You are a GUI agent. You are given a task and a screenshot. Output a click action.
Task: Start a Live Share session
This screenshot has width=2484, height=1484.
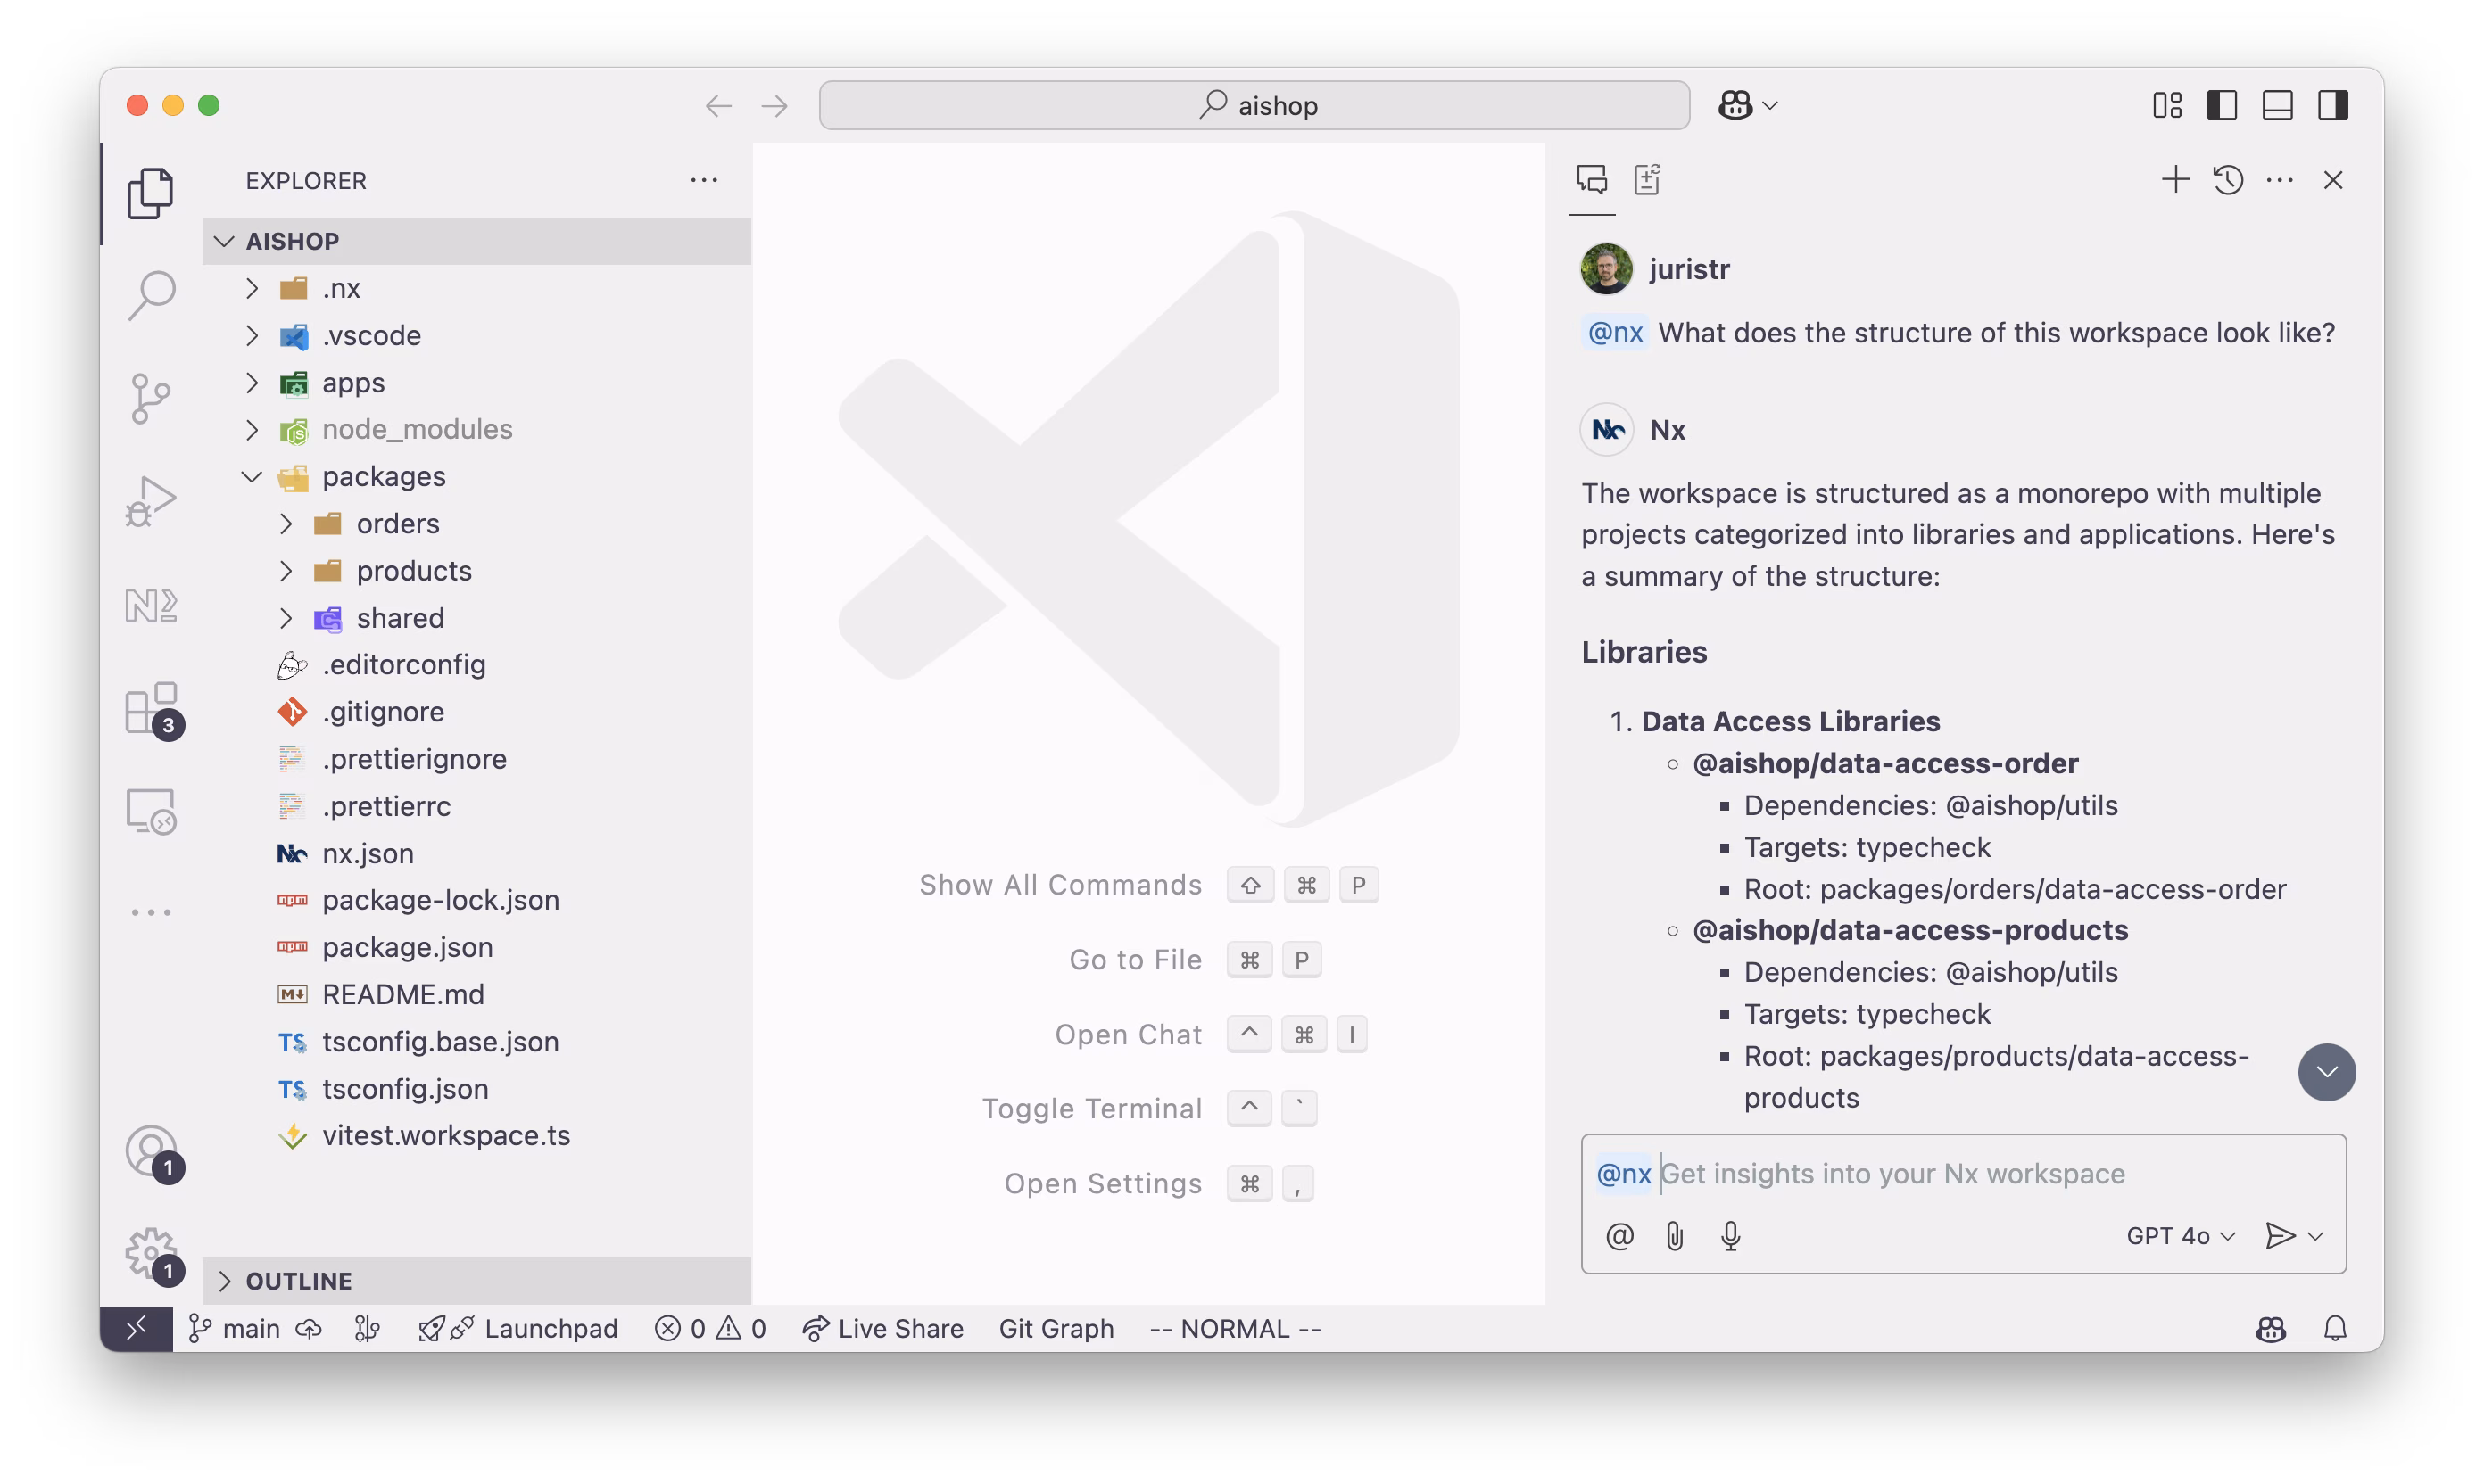point(884,1328)
